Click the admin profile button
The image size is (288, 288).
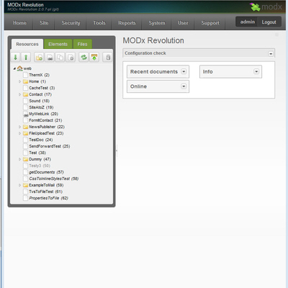(x=248, y=22)
